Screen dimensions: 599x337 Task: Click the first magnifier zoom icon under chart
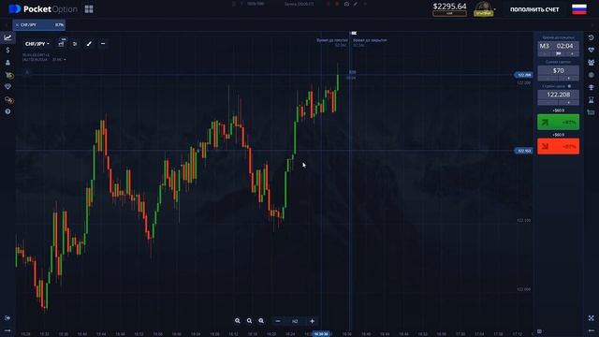237,321
